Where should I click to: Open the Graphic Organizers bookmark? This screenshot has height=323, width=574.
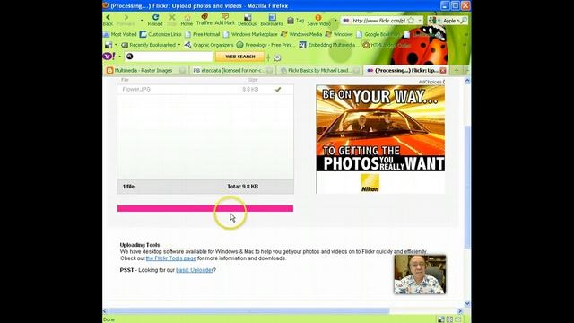click(x=209, y=45)
